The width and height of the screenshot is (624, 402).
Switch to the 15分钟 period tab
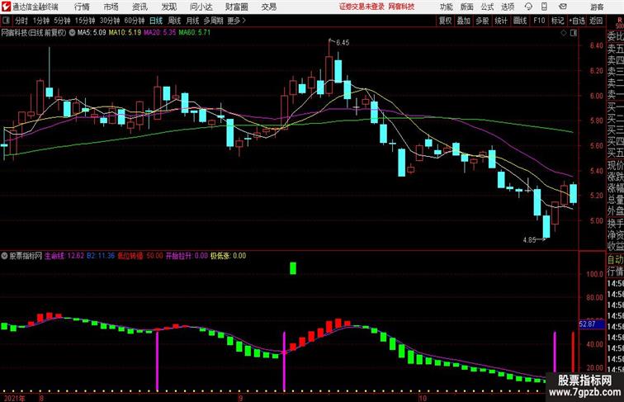click(85, 21)
